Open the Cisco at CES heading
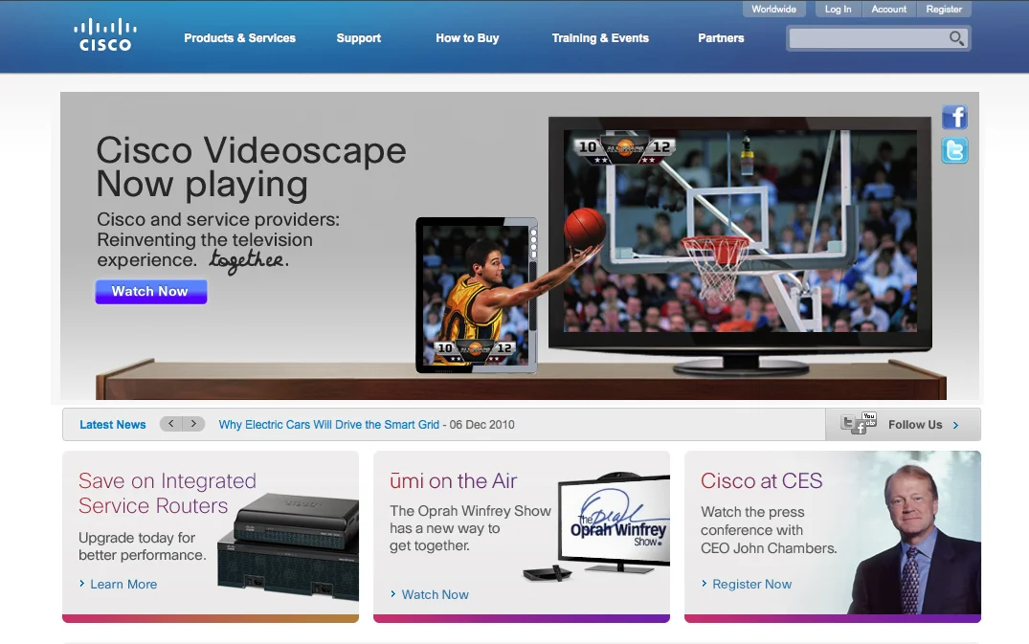 tap(761, 480)
